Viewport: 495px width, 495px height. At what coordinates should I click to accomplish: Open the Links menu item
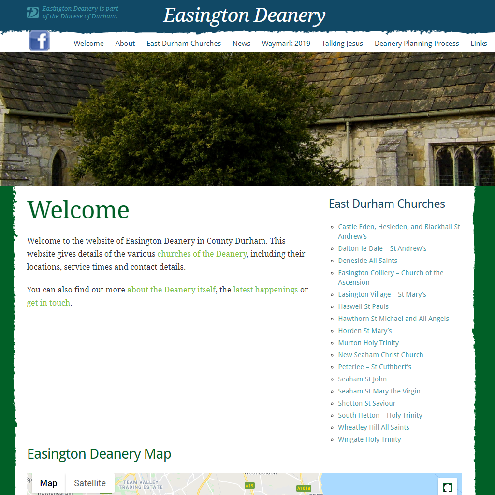coord(479,44)
